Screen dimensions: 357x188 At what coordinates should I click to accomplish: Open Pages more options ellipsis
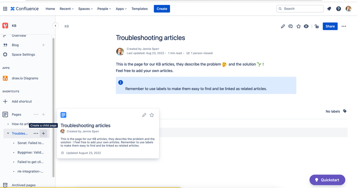[36, 115]
